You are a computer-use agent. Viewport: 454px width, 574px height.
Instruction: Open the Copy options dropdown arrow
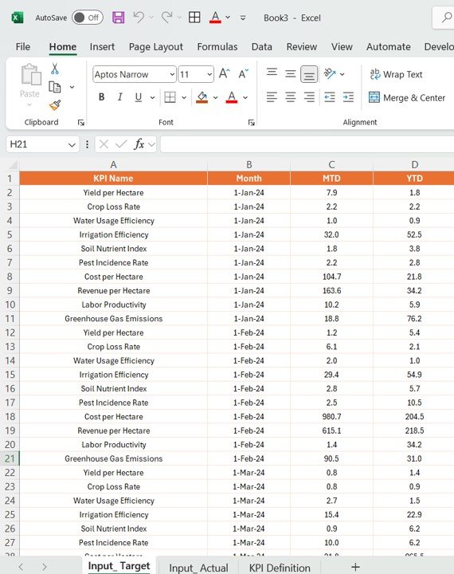72,87
